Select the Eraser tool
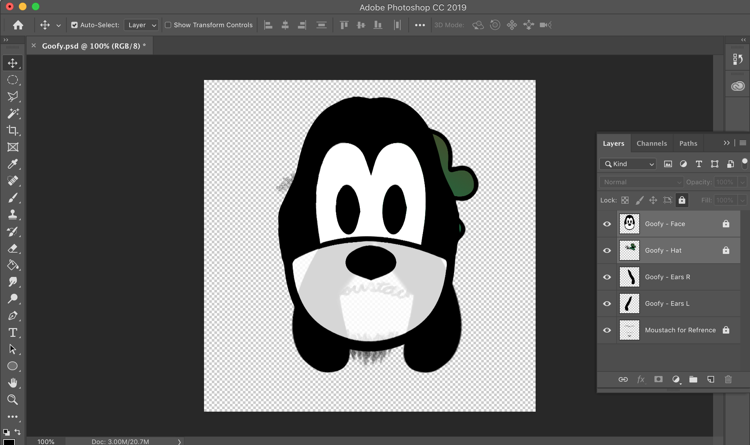Viewport: 750px width, 445px height. [x=13, y=248]
